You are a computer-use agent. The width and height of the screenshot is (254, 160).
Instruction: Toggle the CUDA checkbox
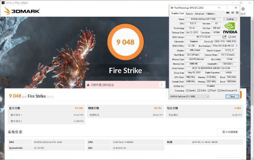[x=198, y=90]
